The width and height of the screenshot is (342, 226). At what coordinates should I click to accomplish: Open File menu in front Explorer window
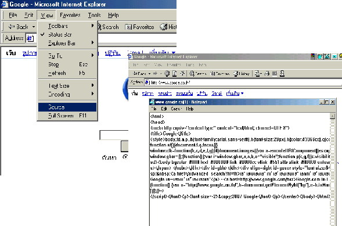(13, 15)
